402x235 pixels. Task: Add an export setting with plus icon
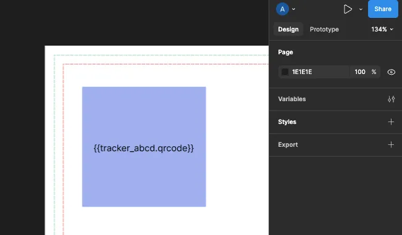(x=391, y=144)
